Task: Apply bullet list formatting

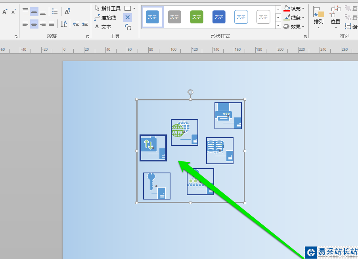Action: tap(55, 12)
